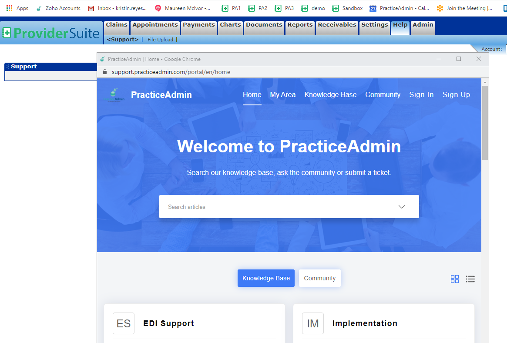507x343 pixels.
Task: Open Community nav link in header
Action: pos(383,95)
